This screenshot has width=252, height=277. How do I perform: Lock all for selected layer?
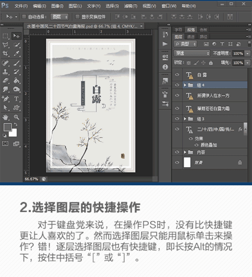211,63
